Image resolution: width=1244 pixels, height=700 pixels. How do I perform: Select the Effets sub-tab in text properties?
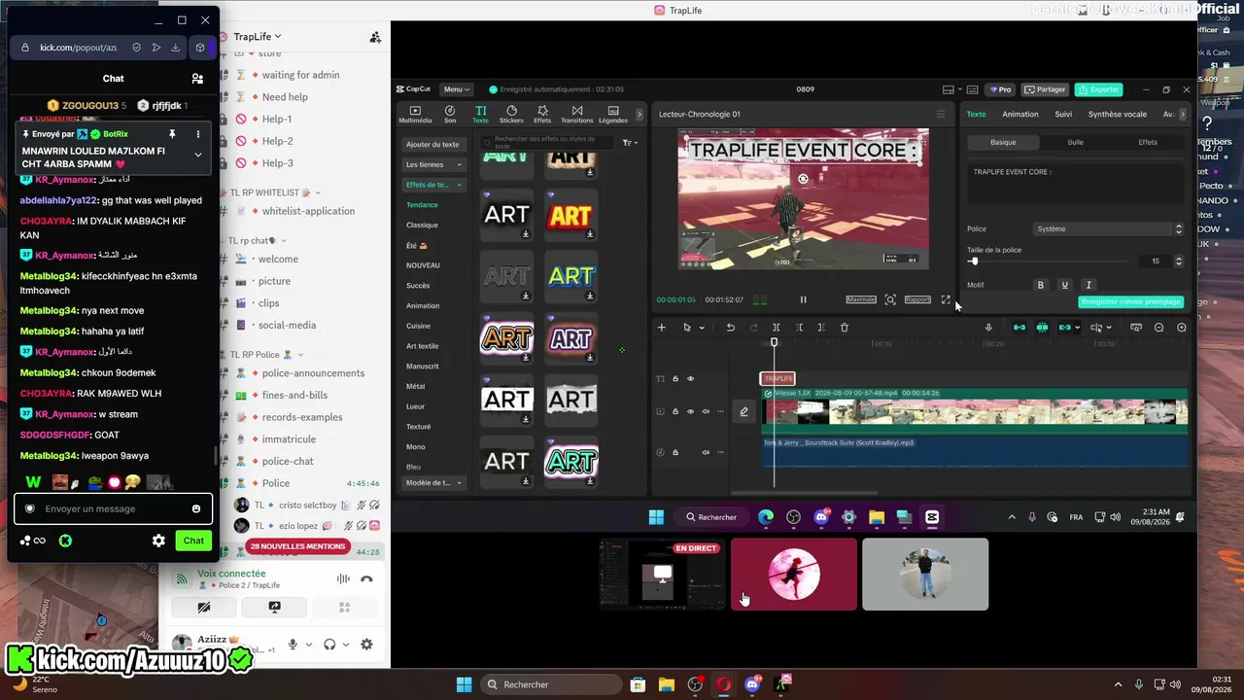point(1148,142)
